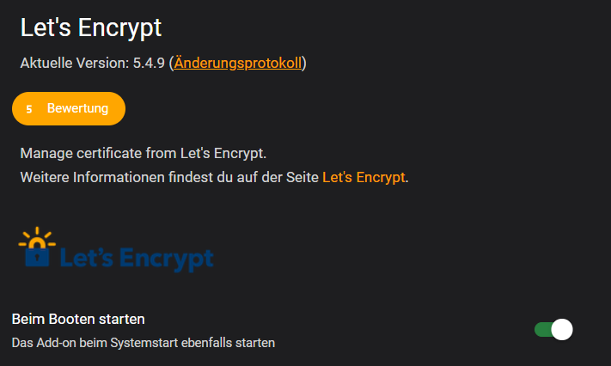Click the "Beim Booten starten" setting label
This screenshot has width=611, height=366.
pyautogui.click(x=78, y=319)
